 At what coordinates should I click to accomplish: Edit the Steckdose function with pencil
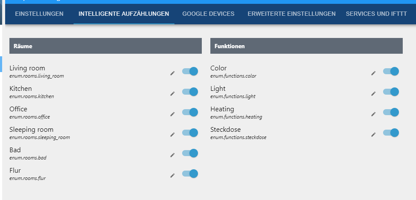pyautogui.click(x=373, y=134)
